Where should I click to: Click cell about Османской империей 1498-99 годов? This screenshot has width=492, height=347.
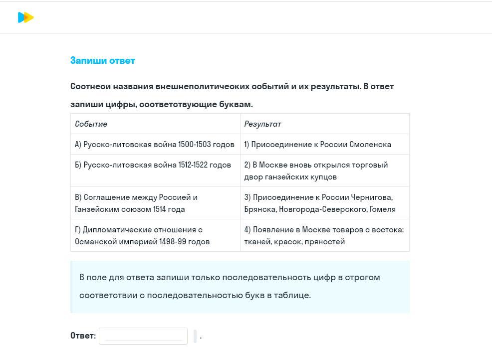pyautogui.click(x=155, y=235)
